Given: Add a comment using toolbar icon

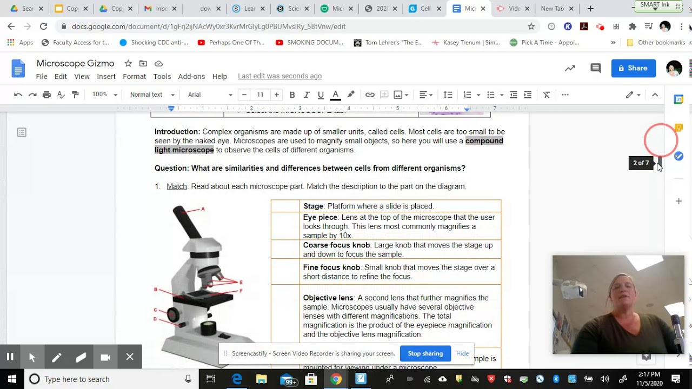Looking at the screenshot, I should point(384,95).
